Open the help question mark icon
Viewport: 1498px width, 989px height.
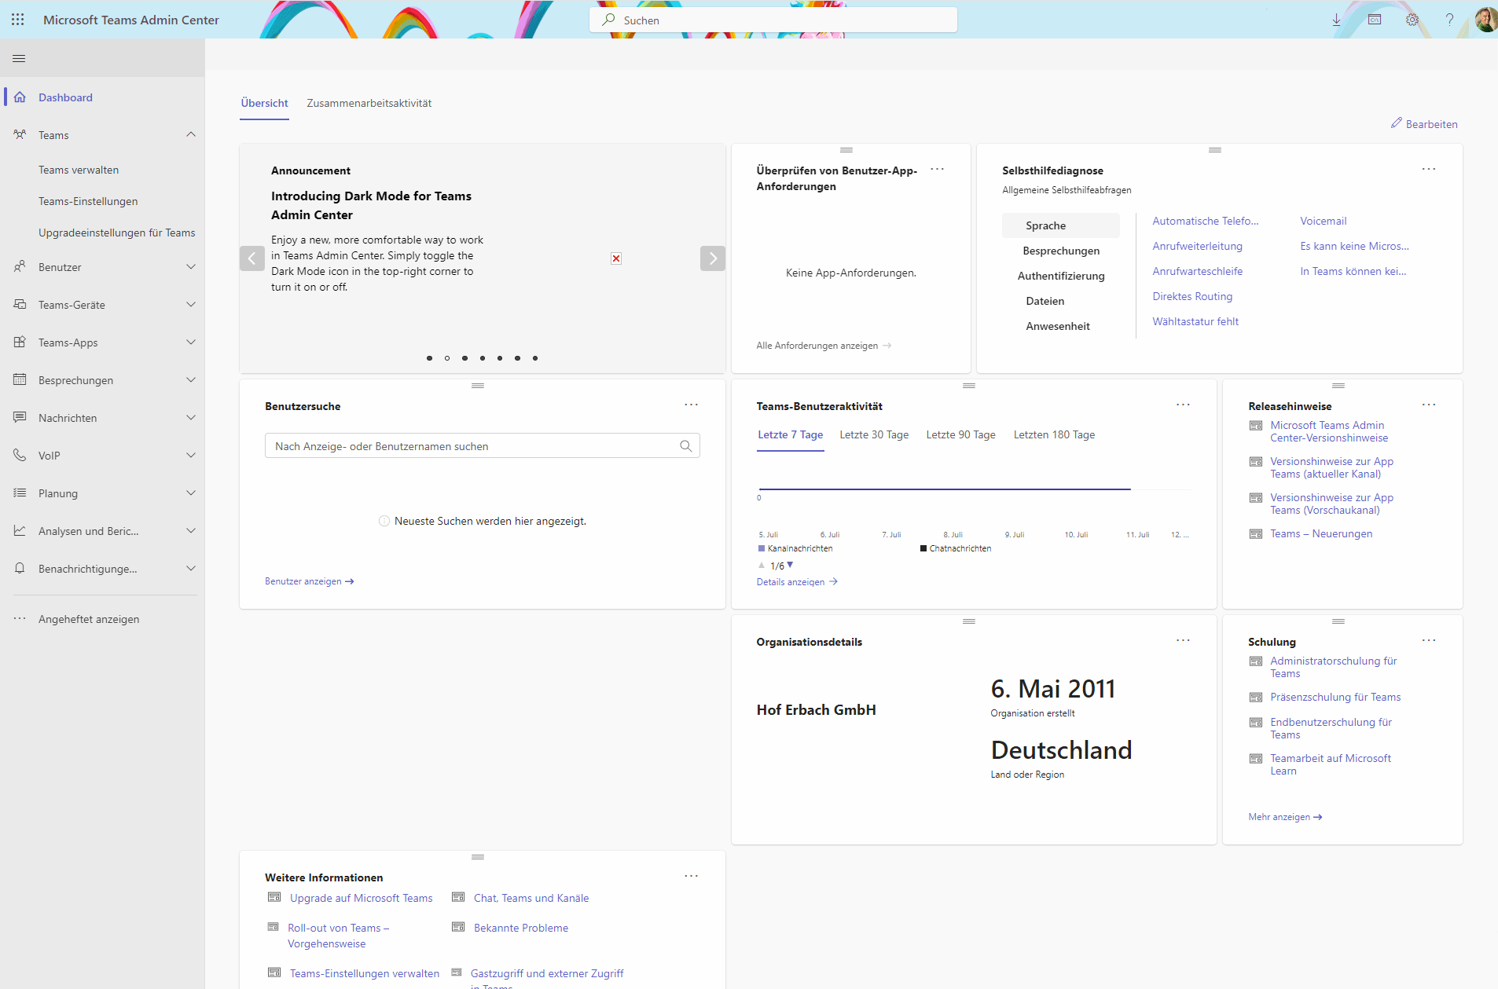[1450, 20]
